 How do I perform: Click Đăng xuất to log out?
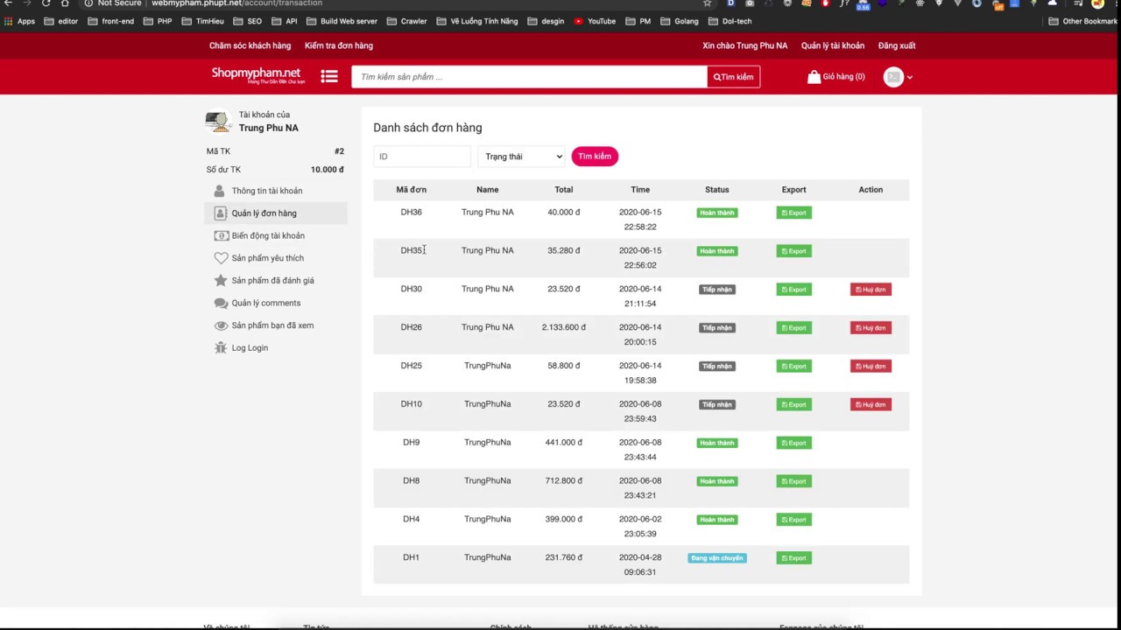(x=897, y=45)
